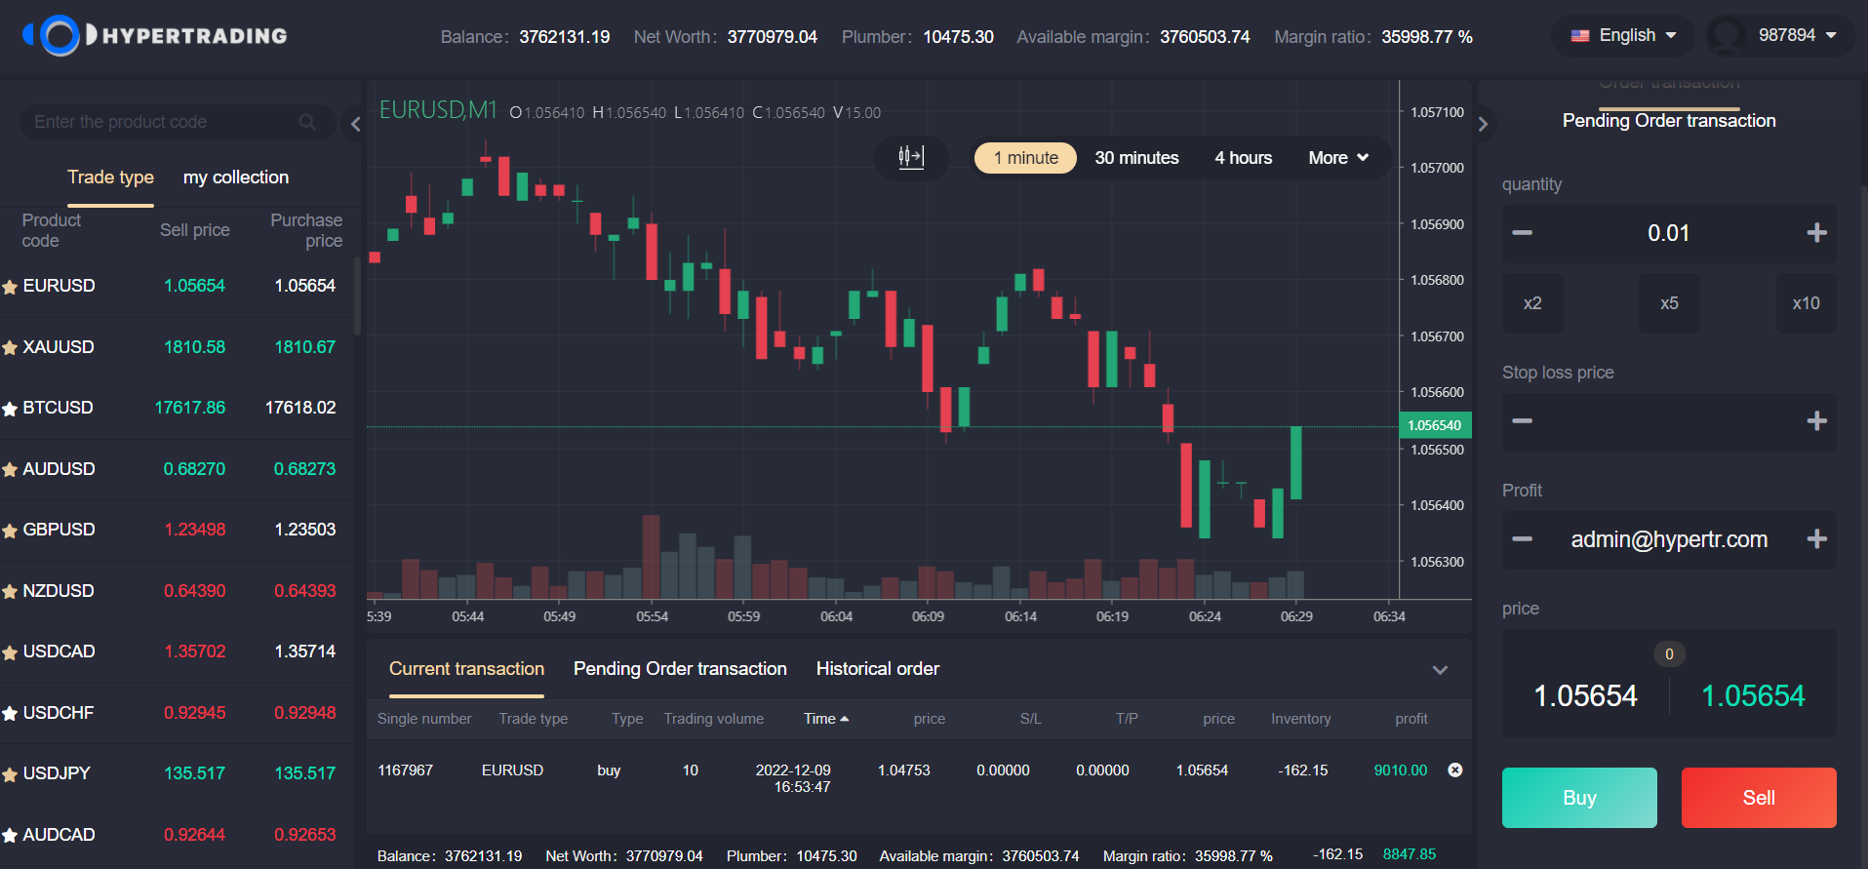Click the Profit input field
Viewport: 1868px width, 869px height.
point(1669,539)
